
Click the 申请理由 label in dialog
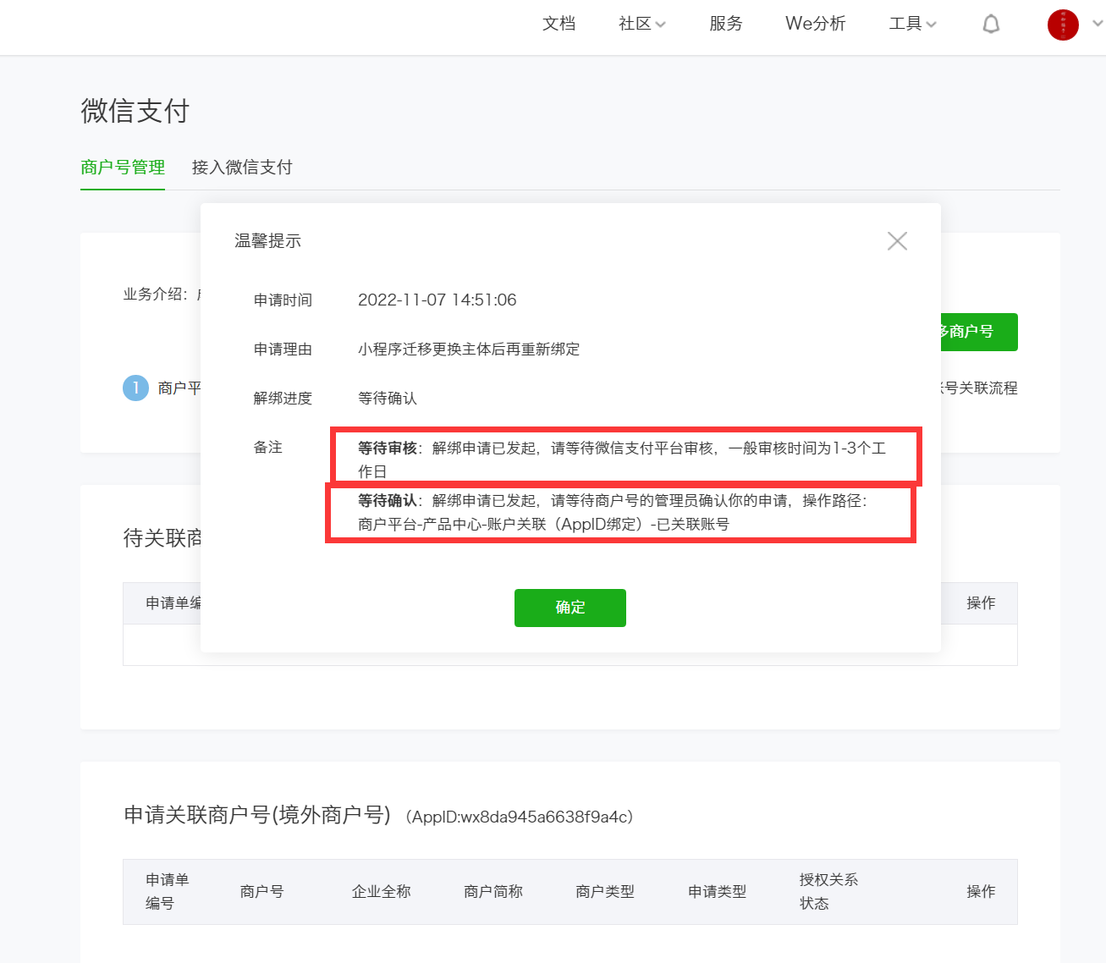click(x=283, y=349)
